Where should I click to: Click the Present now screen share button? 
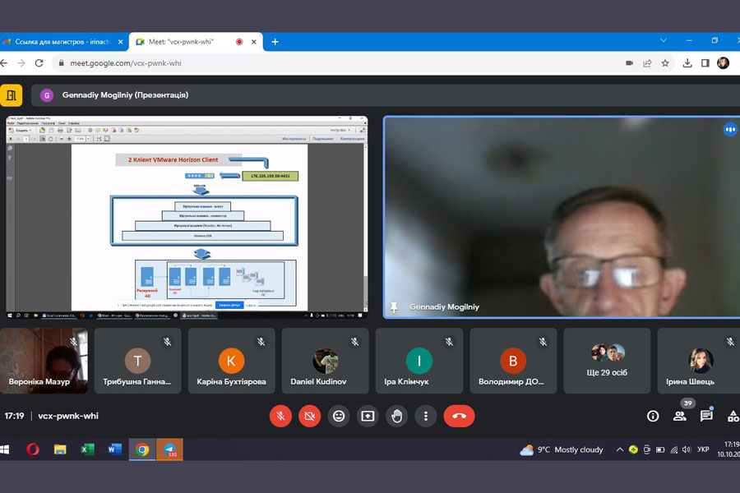(x=368, y=416)
